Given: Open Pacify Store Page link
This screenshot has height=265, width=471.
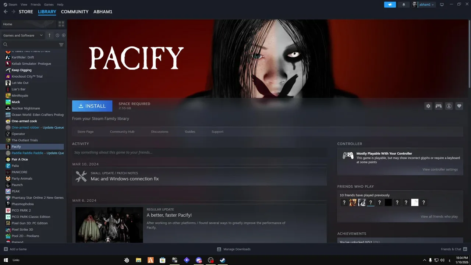Looking at the screenshot, I should pos(85,131).
